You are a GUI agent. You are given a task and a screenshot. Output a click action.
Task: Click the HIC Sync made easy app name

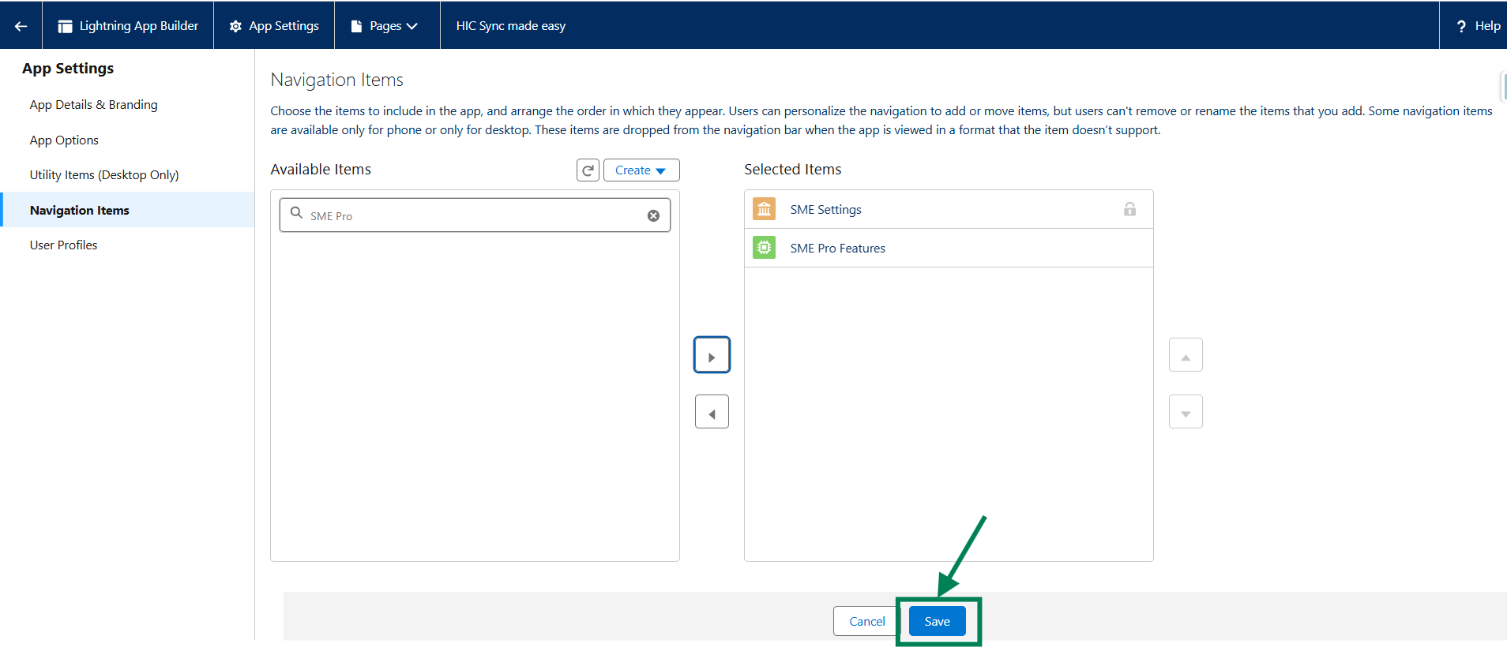pos(511,26)
